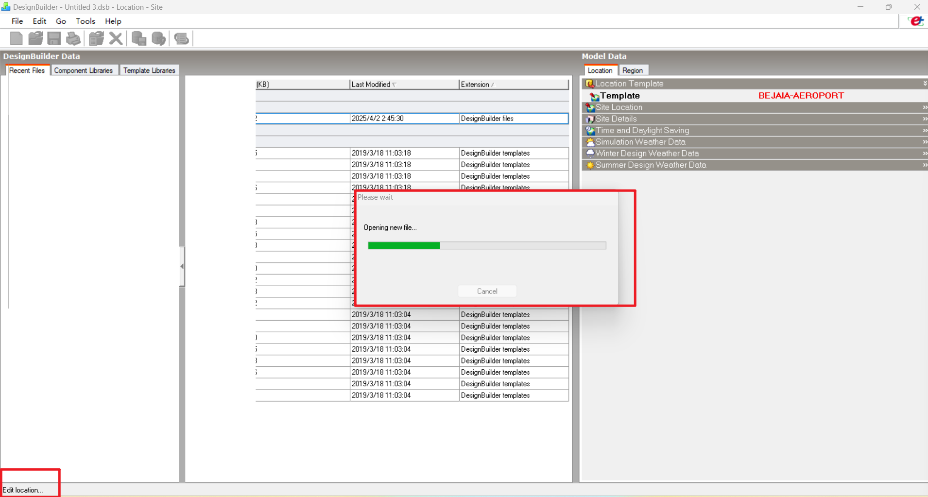928x497 pixels.
Task: Sort by the Extension column header
Action: (x=514, y=85)
